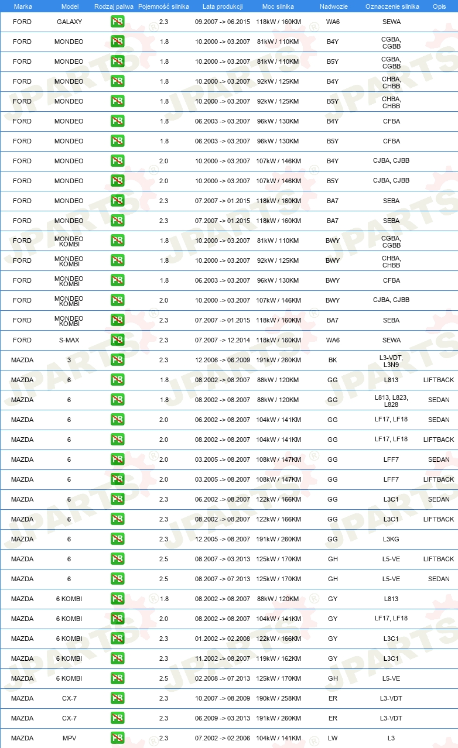Click fuel icon for CX-7 191kW row
The width and height of the screenshot is (458, 748).
[x=118, y=718]
